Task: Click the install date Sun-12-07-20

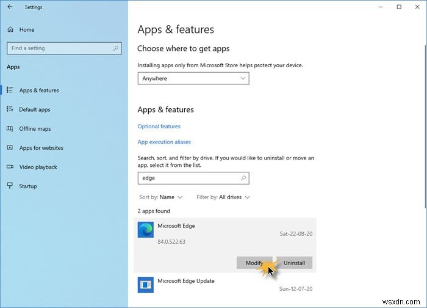Action: 296,289
